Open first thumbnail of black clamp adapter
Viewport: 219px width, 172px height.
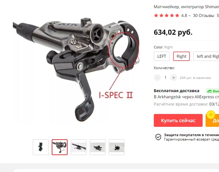pos(41,147)
